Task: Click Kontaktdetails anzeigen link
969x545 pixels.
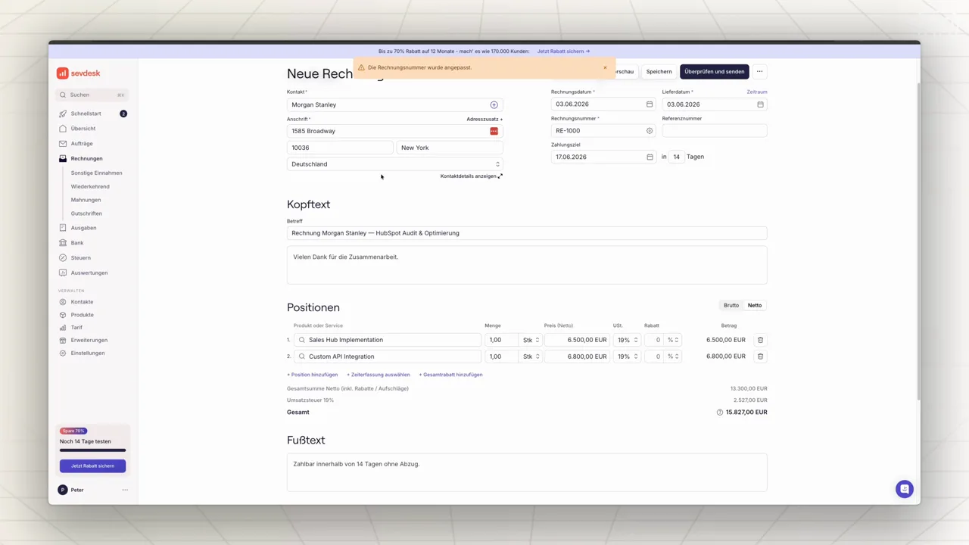Action: [x=471, y=176]
